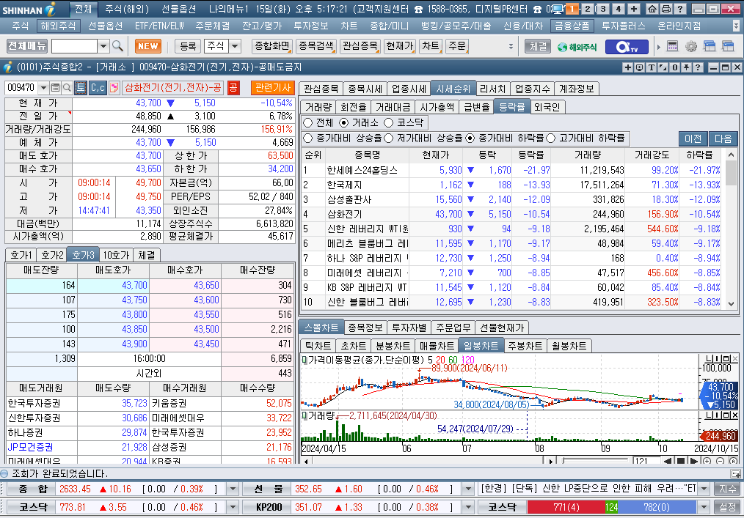Switch to the 시세순위 tab
Screen dimensions: 744x518
coord(453,89)
